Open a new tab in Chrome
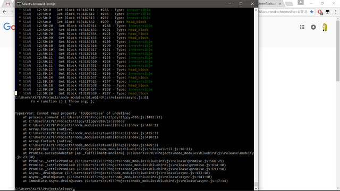This screenshot has height=191, width=340. [289, 4]
